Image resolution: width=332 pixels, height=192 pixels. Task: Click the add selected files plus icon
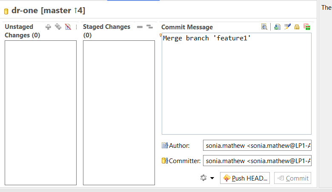coord(48,27)
